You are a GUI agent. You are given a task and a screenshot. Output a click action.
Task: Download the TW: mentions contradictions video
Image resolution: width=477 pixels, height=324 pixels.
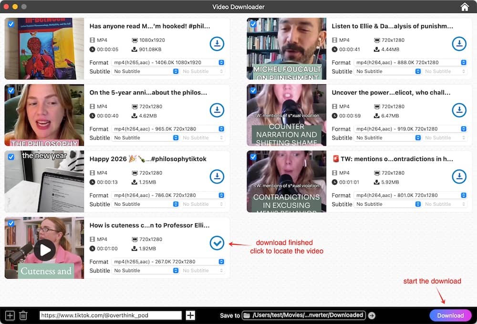pyautogui.click(x=459, y=176)
